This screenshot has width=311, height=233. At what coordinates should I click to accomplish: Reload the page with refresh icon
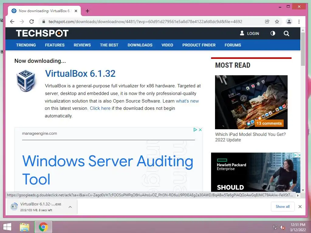32,22
